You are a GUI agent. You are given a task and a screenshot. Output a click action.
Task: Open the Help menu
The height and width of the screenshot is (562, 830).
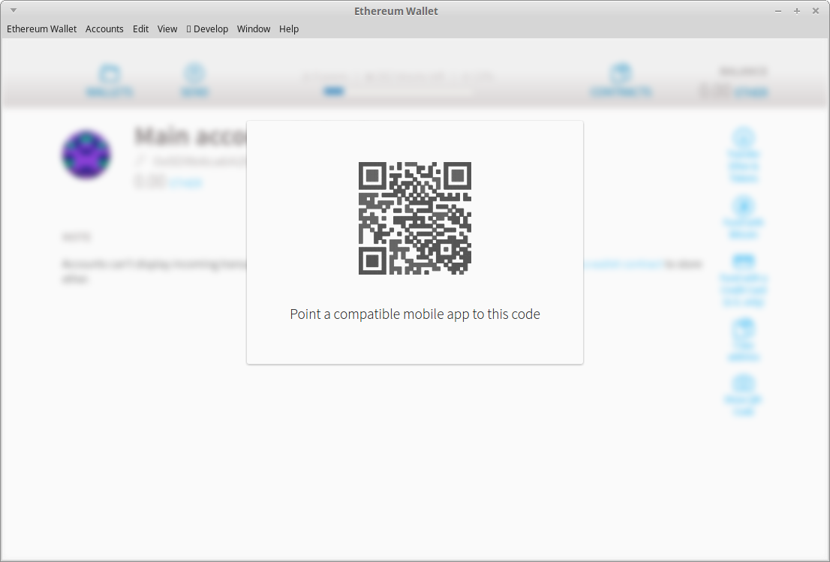coord(289,29)
